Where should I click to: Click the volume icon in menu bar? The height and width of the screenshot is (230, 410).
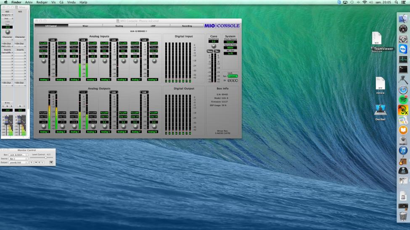[371, 2]
